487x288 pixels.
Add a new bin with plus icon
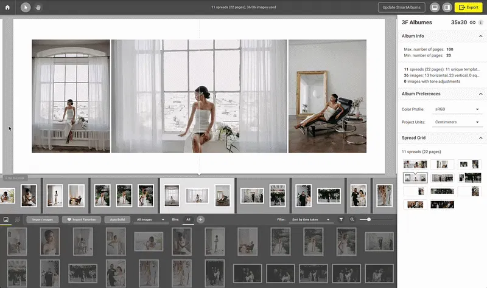point(200,219)
